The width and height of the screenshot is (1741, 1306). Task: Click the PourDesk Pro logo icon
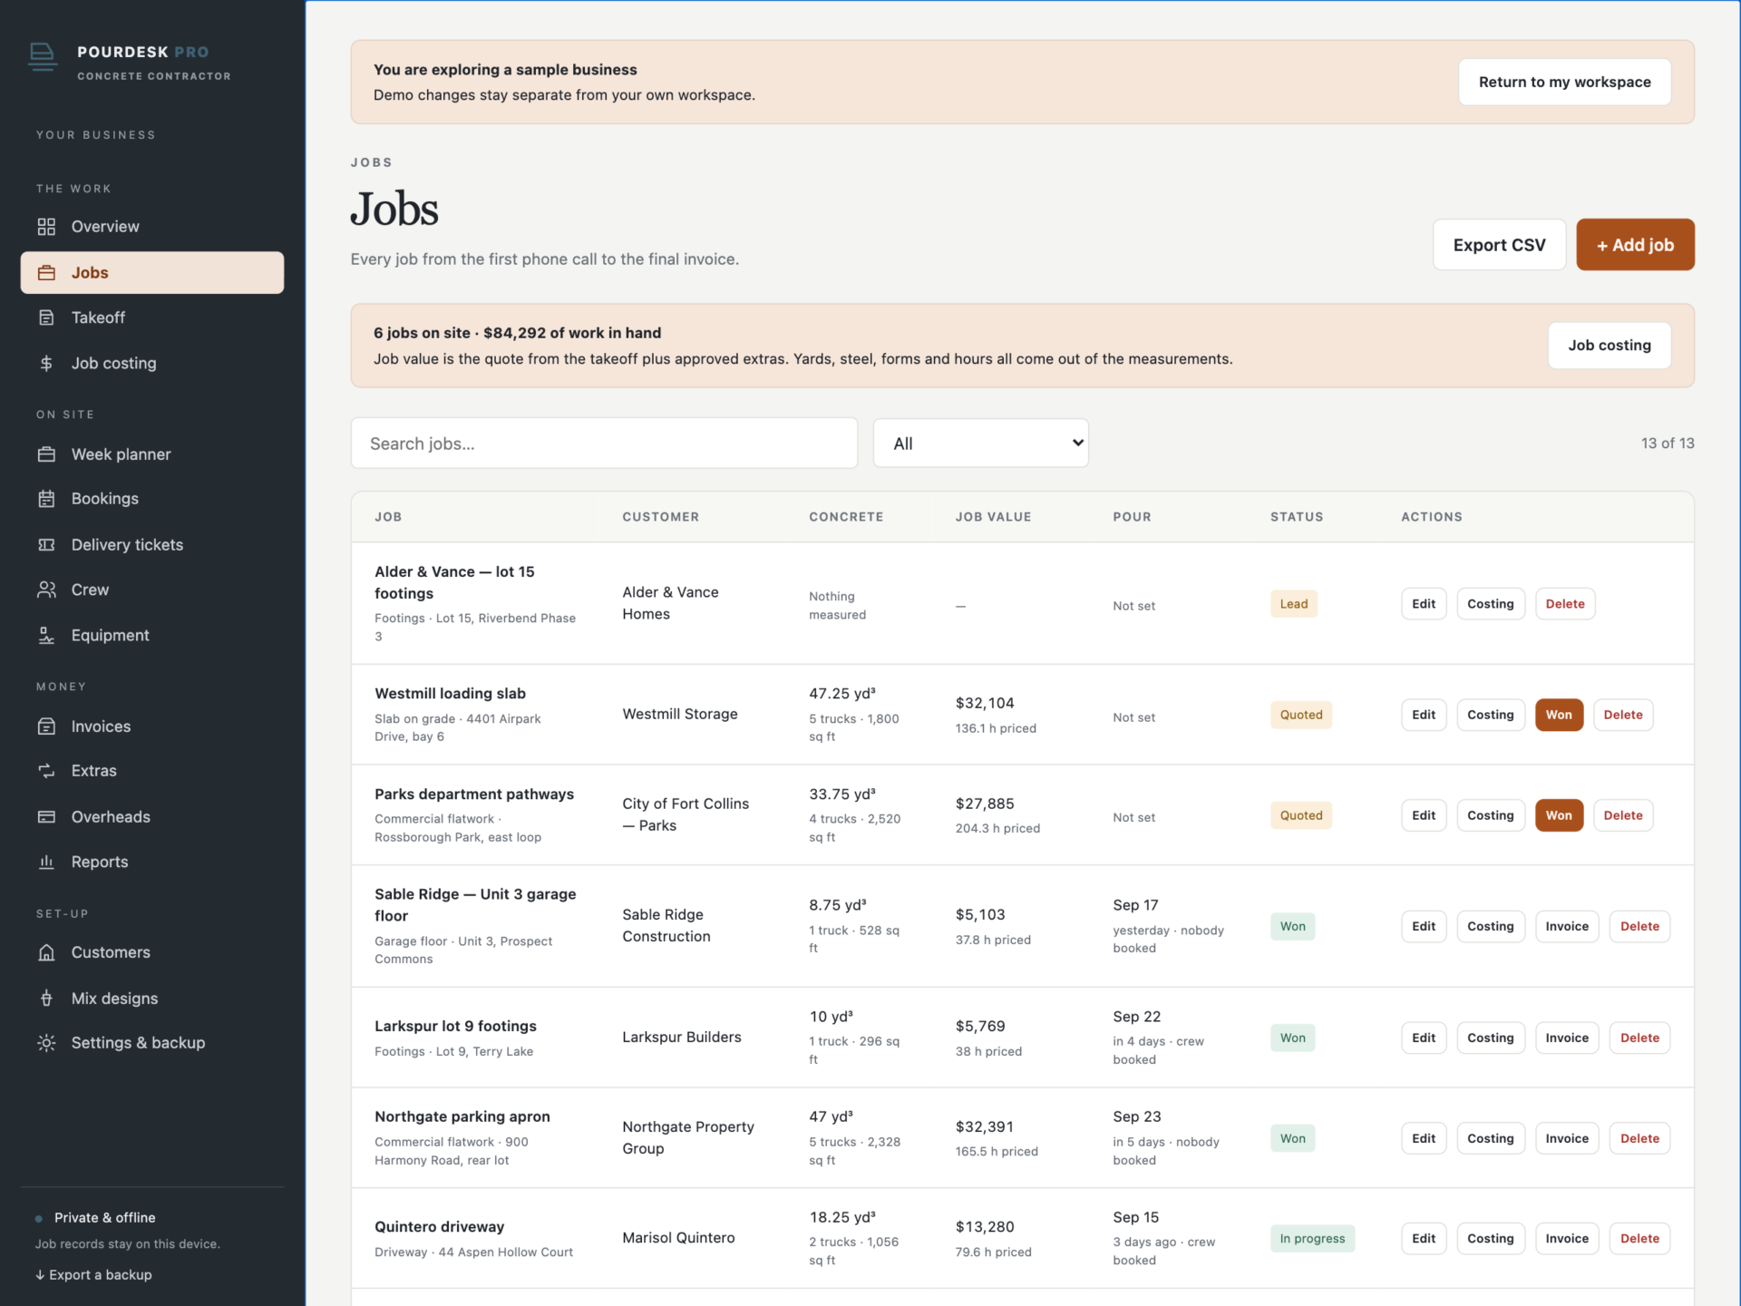[x=43, y=57]
